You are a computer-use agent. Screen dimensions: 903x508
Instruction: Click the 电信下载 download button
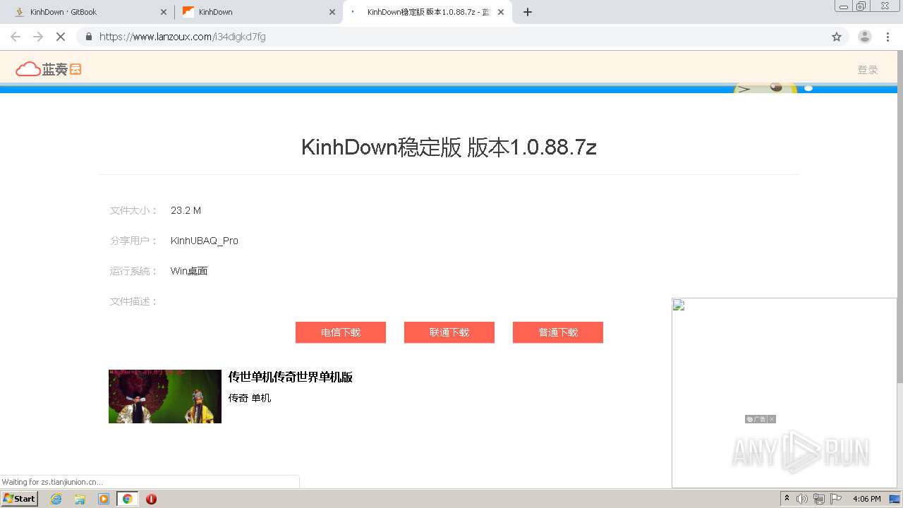tap(341, 332)
